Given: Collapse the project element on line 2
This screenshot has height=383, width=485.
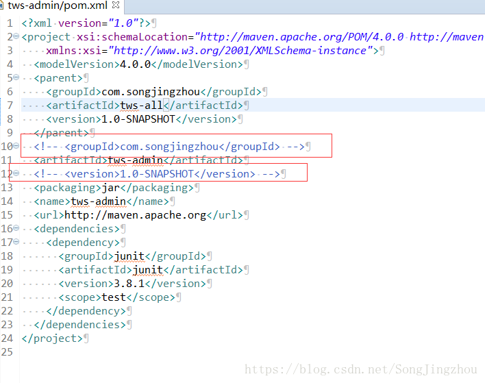Looking at the screenshot, I should [x=16, y=36].
